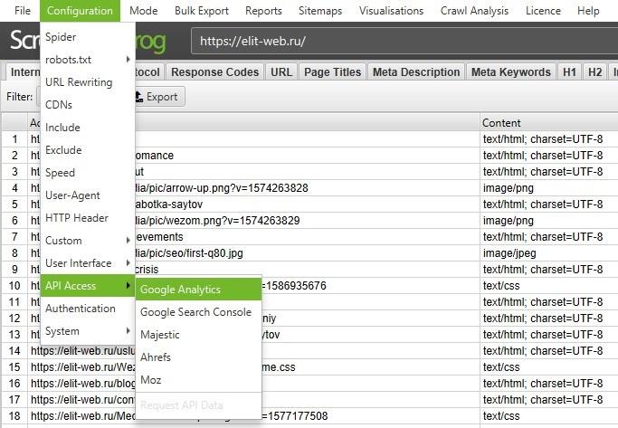This screenshot has width=618, height=428.
Task: Open the Help menu
Action: [x=588, y=11]
